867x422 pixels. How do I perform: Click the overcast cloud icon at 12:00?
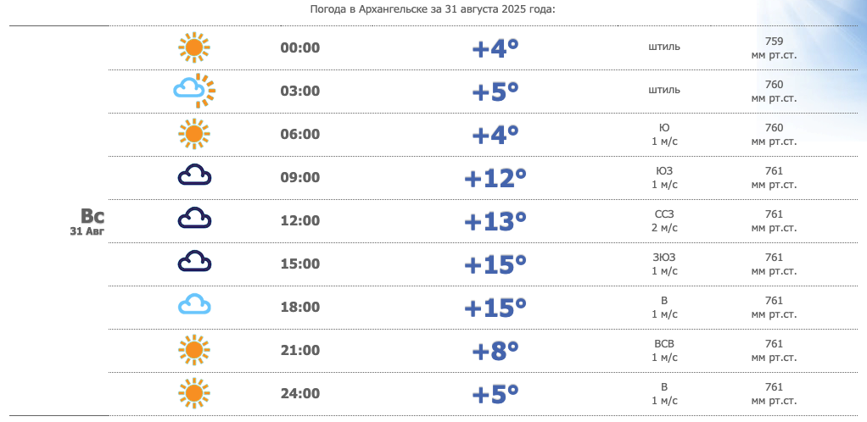click(x=193, y=219)
